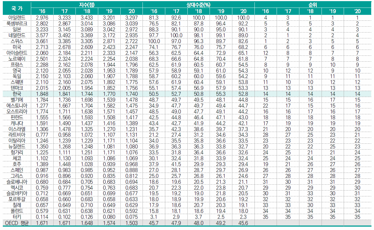Click the 국 가 column header

pyautogui.click(x=17, y=8)
